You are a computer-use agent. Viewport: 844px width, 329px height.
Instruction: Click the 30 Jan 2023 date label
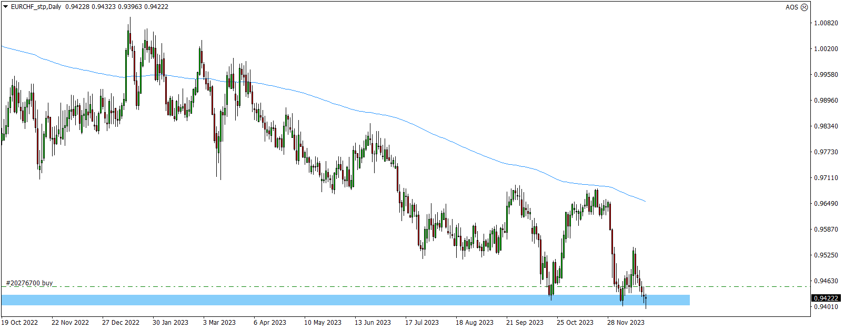point(170,323)
